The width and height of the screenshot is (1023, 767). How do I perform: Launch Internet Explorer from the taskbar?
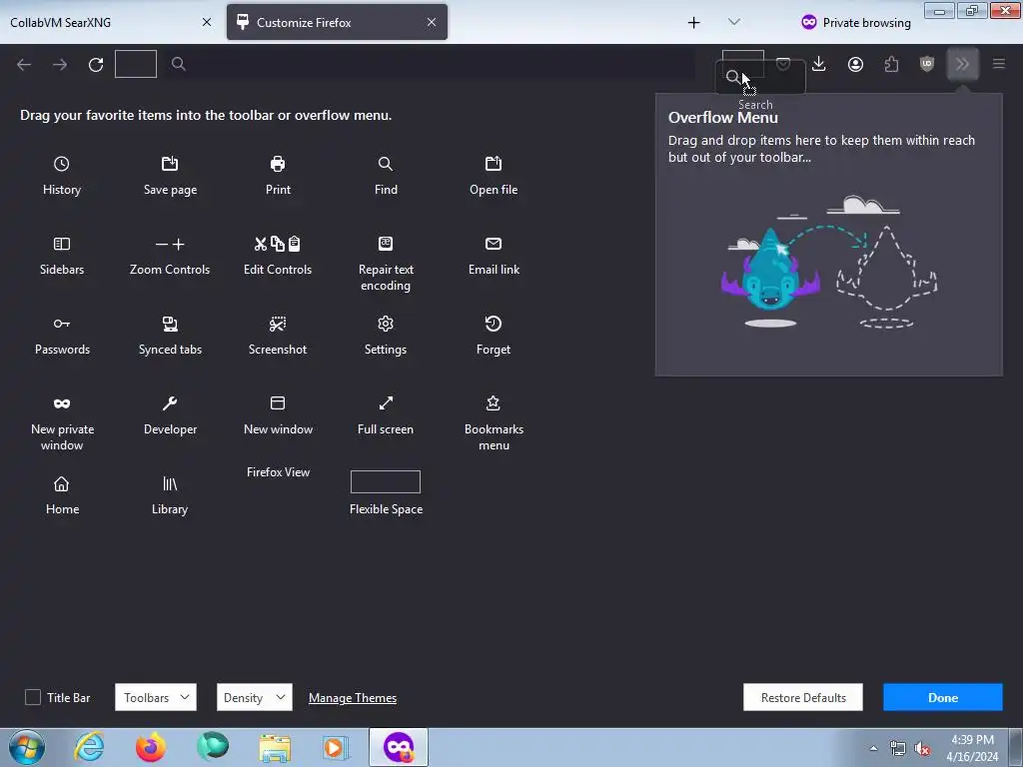tap(89, 747)
